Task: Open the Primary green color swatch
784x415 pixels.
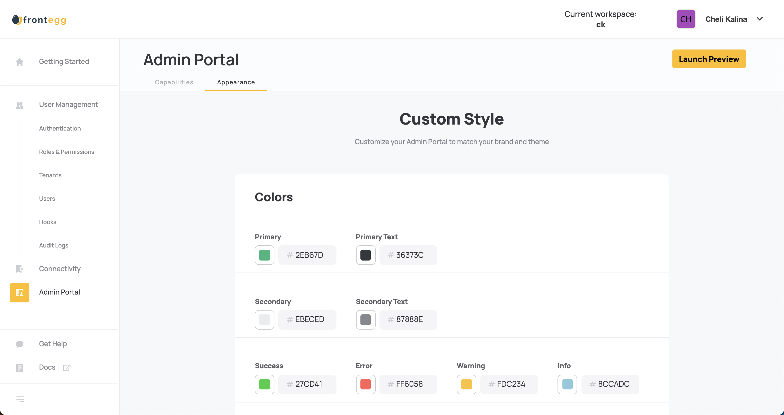Action: click(x=265, y=255)
